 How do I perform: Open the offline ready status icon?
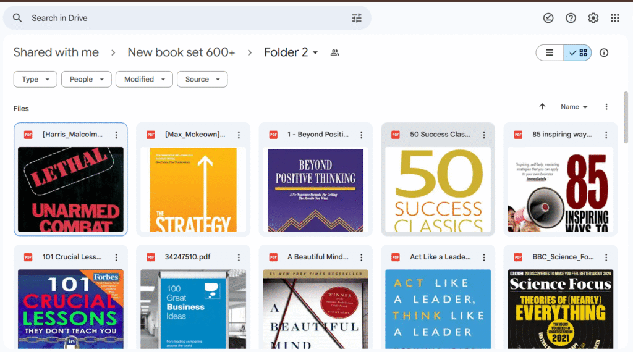[x=548, y=18]
